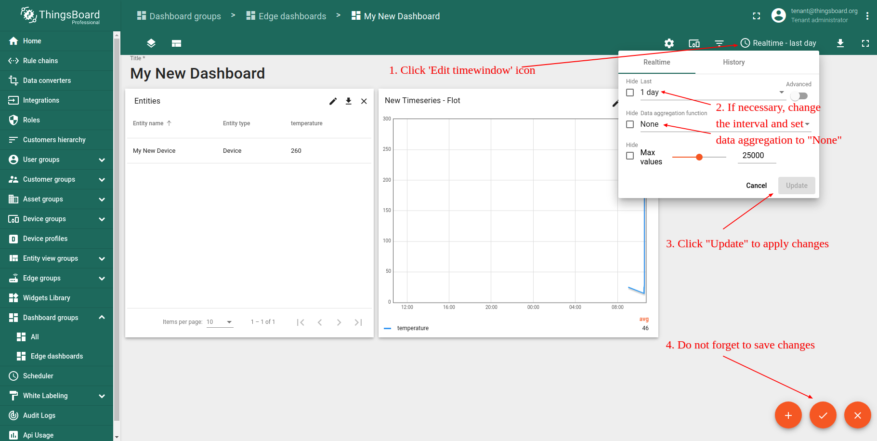877x441 pixels.
Task: Toggle dashboard fullscreen icon in toolbar
Action: (865, 43)
